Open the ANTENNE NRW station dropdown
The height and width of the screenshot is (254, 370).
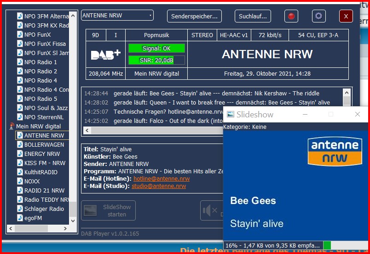[117, 16]
